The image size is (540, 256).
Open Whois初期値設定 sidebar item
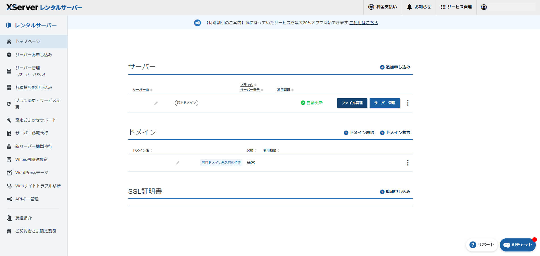34,160
